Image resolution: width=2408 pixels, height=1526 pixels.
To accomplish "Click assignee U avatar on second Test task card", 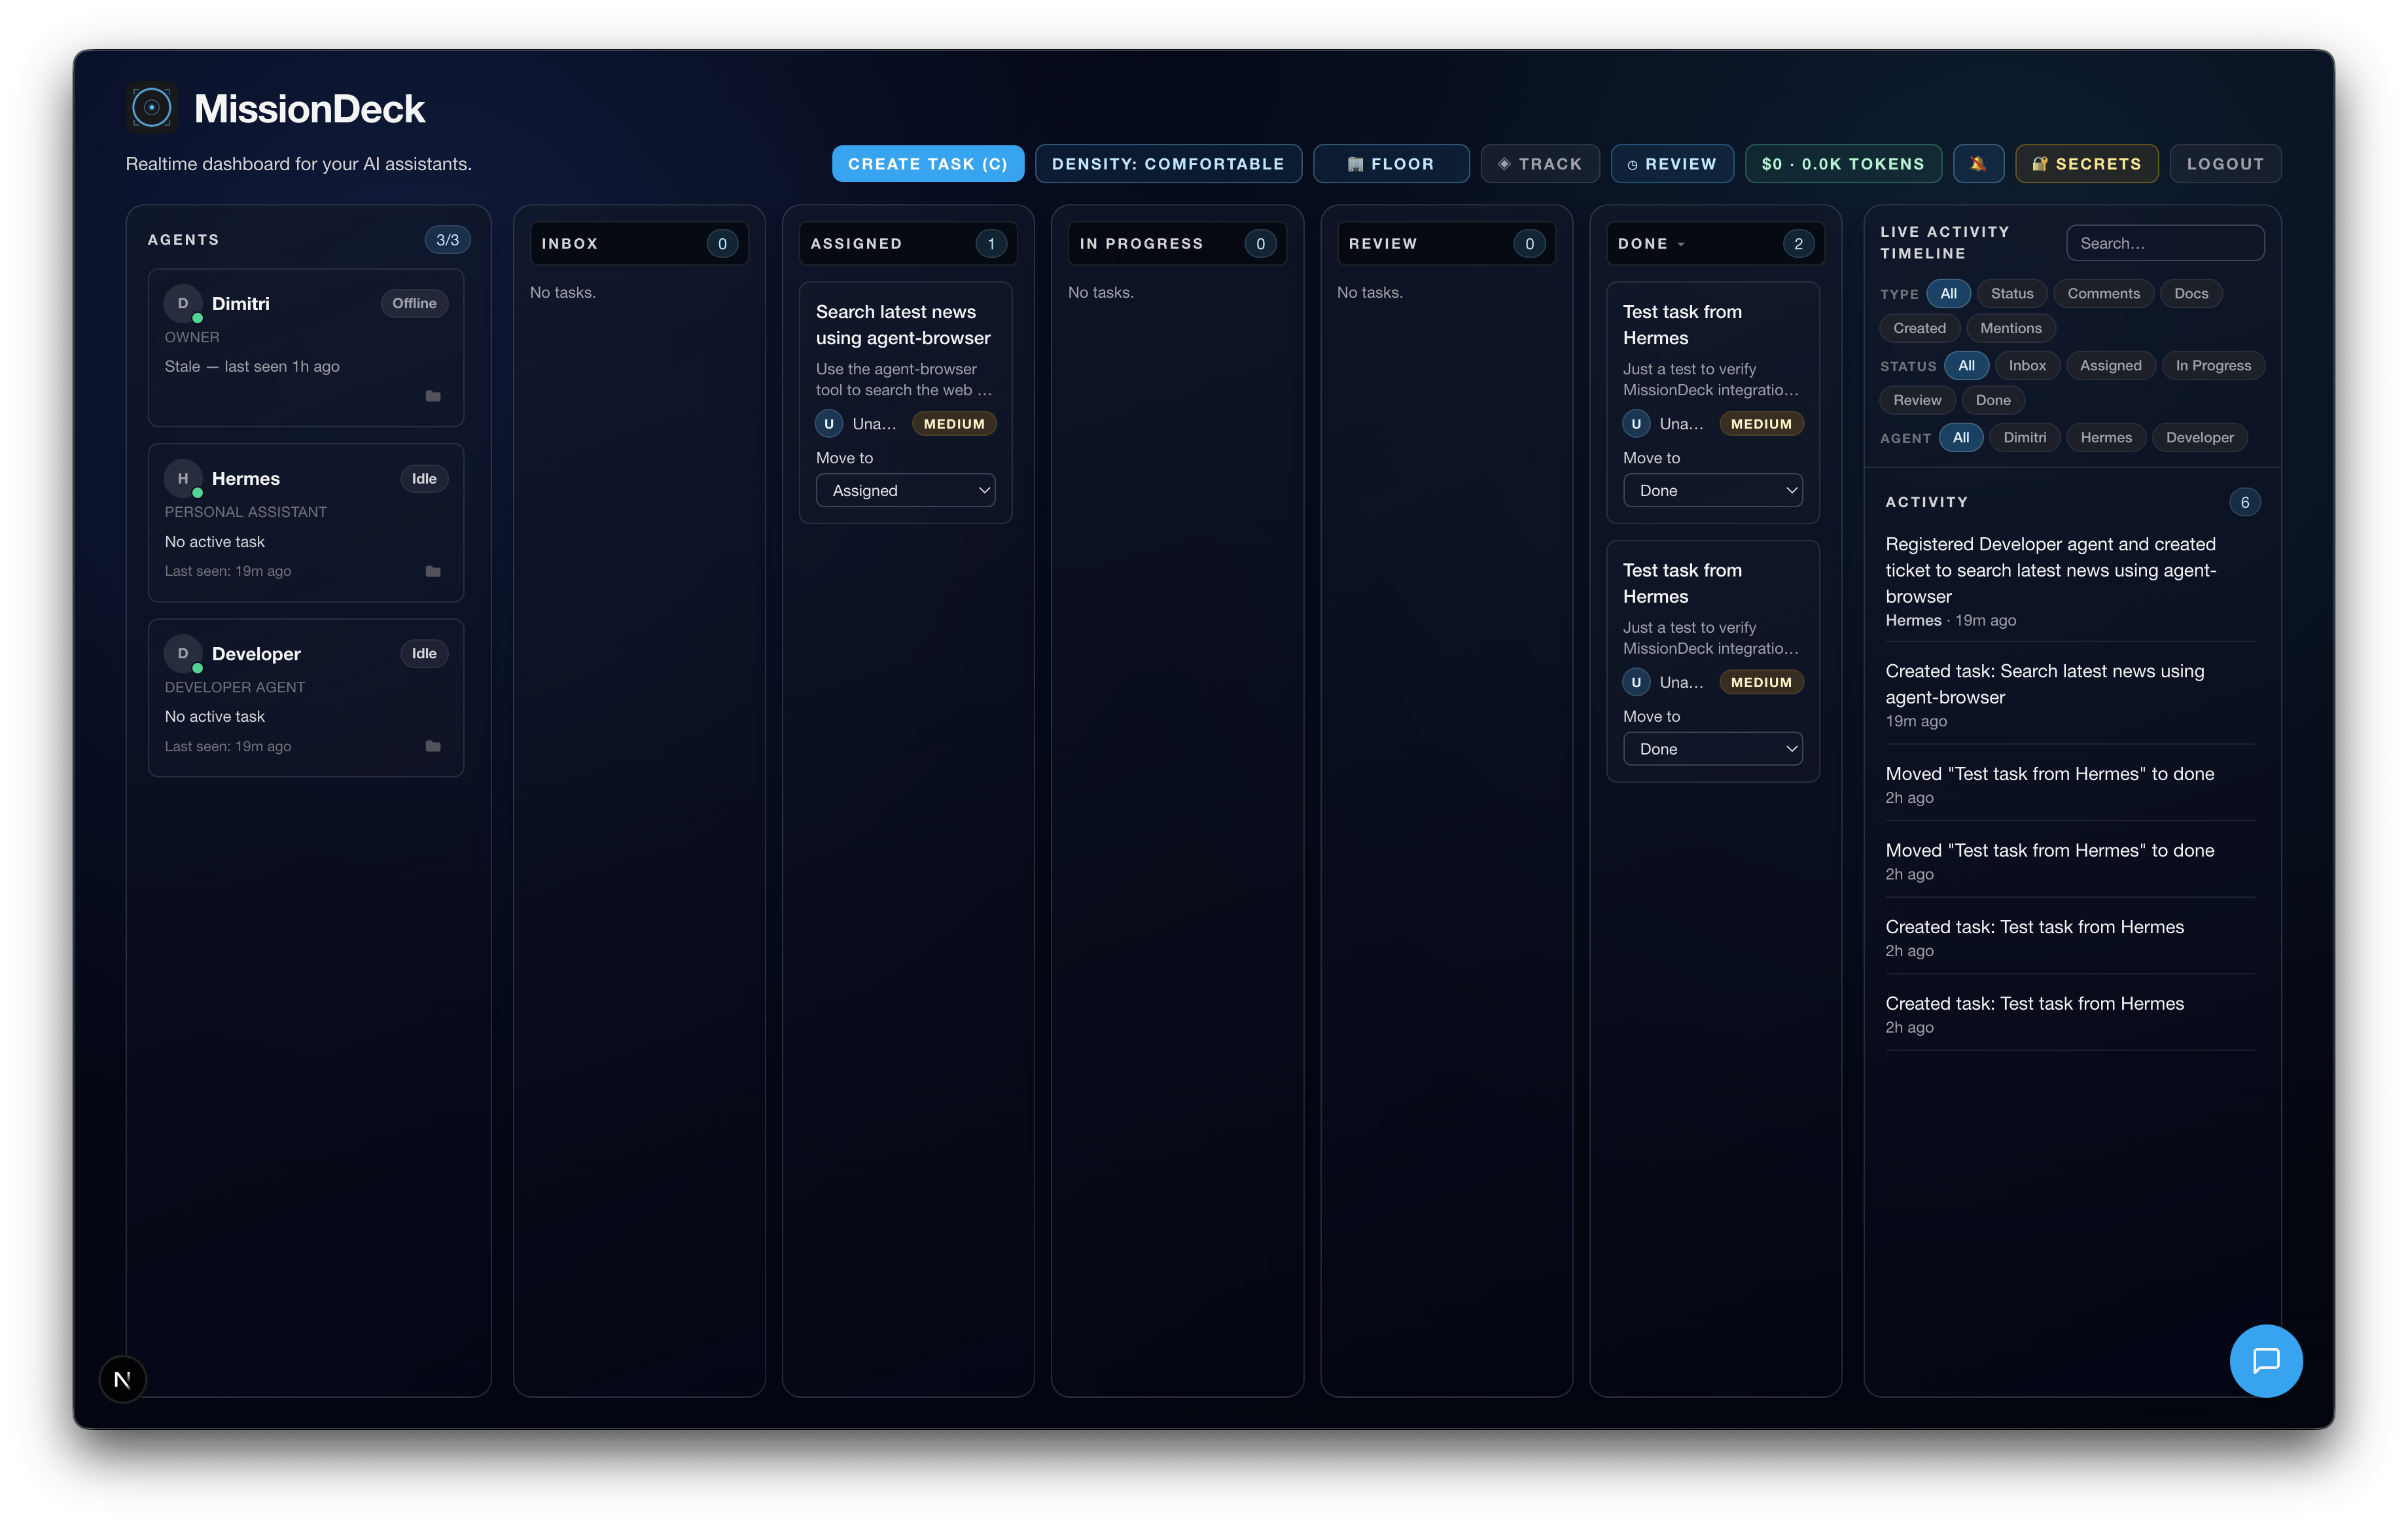I will click(1636, 682).
